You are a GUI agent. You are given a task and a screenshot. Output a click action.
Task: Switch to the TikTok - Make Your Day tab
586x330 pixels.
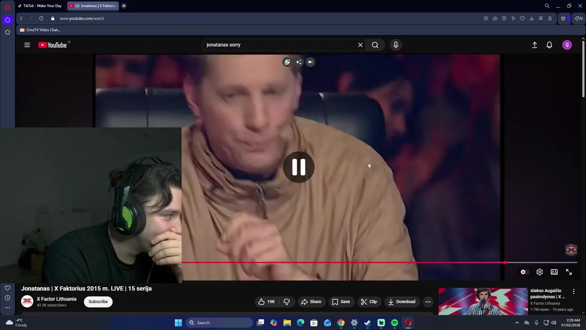(x=40, y=6)
